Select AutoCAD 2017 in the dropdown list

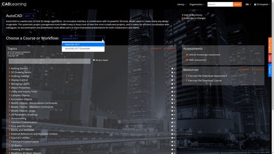pos(83,44)
